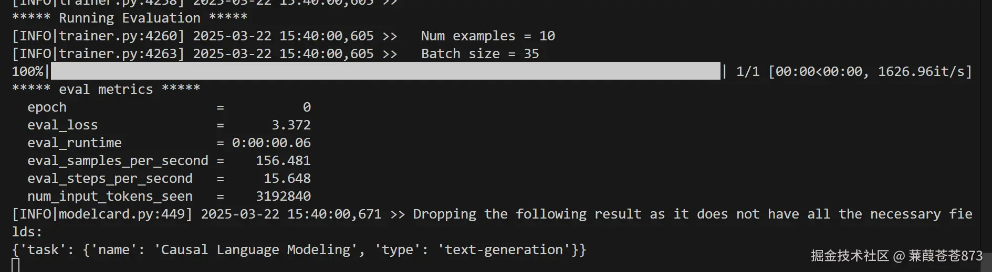
Task: Click the 100% progress label
Action: tap(27, 72)
